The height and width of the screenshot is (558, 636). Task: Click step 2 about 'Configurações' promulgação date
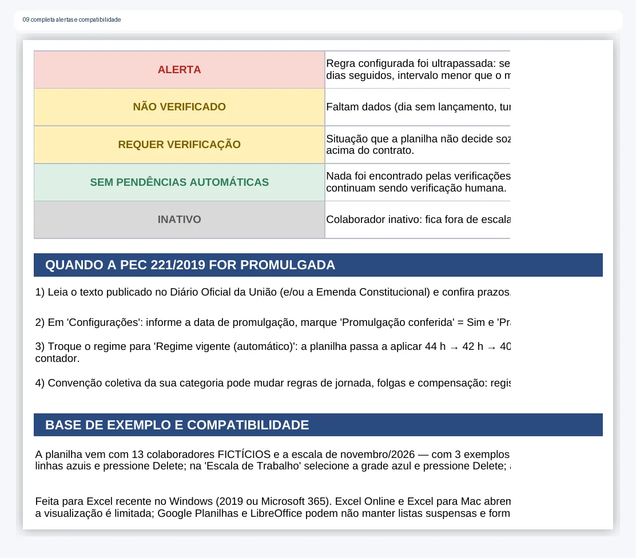pyautogui.click(x=273, y=322)
